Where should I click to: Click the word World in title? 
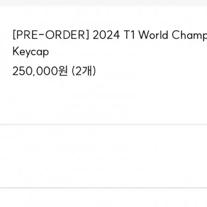(153, 35)
